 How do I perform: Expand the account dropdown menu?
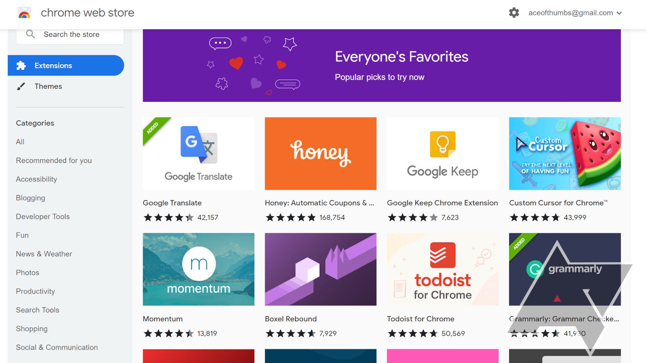pos(620,12)
